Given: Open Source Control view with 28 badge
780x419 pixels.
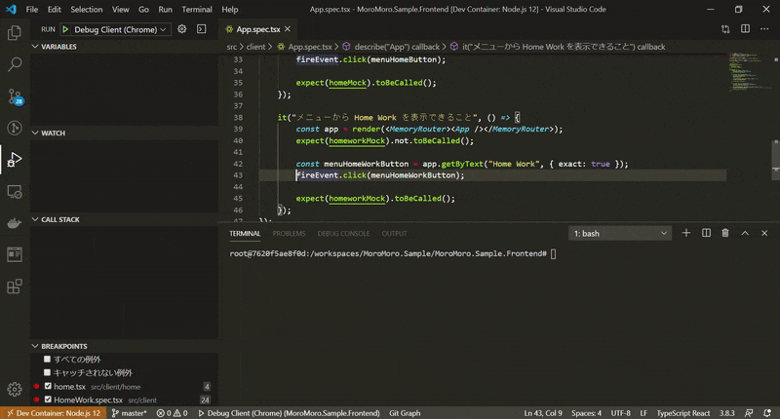Looking at the screenshot, I should pos(15,95).
